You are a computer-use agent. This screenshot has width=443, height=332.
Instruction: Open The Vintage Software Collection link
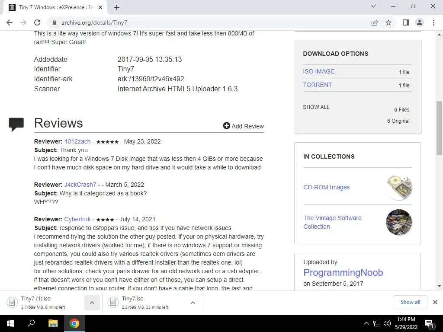(x=332, y=222)
